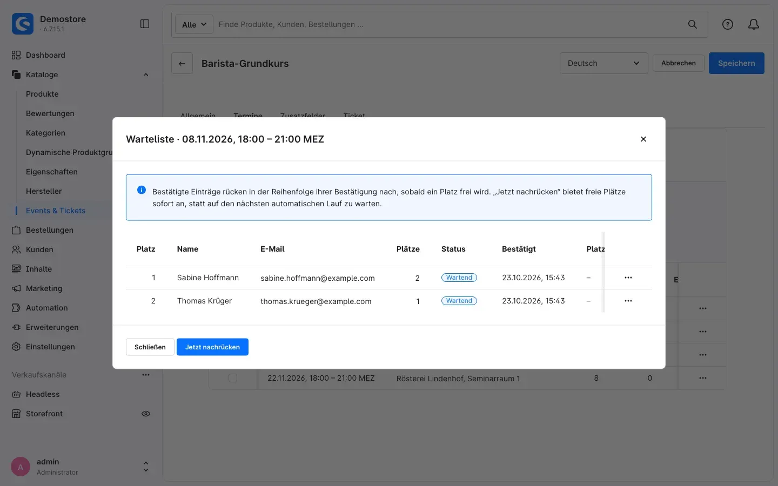Open Automation in the sidebar
Screen dimensions: 778x486
(x=47, y=308)
